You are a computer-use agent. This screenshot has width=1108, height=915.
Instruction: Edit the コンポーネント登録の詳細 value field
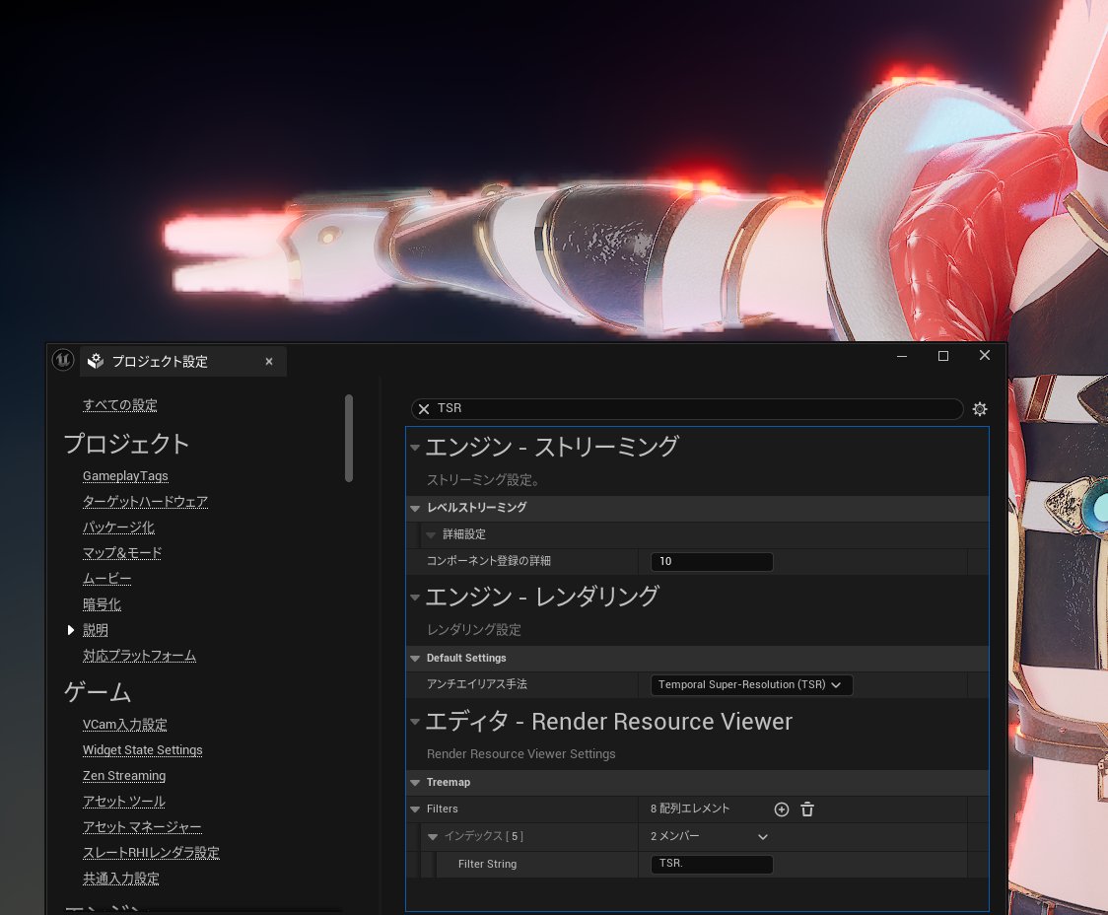(712, 562)
